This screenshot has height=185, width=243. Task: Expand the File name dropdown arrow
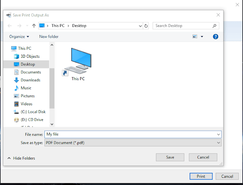coord(219,134)
